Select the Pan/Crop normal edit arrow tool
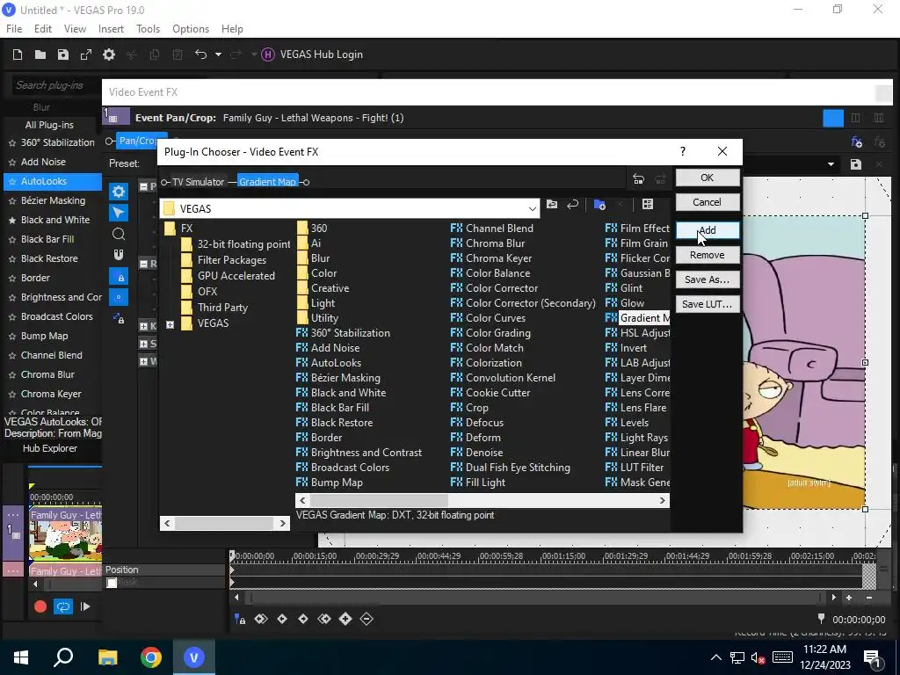 [x=119, y=213]
